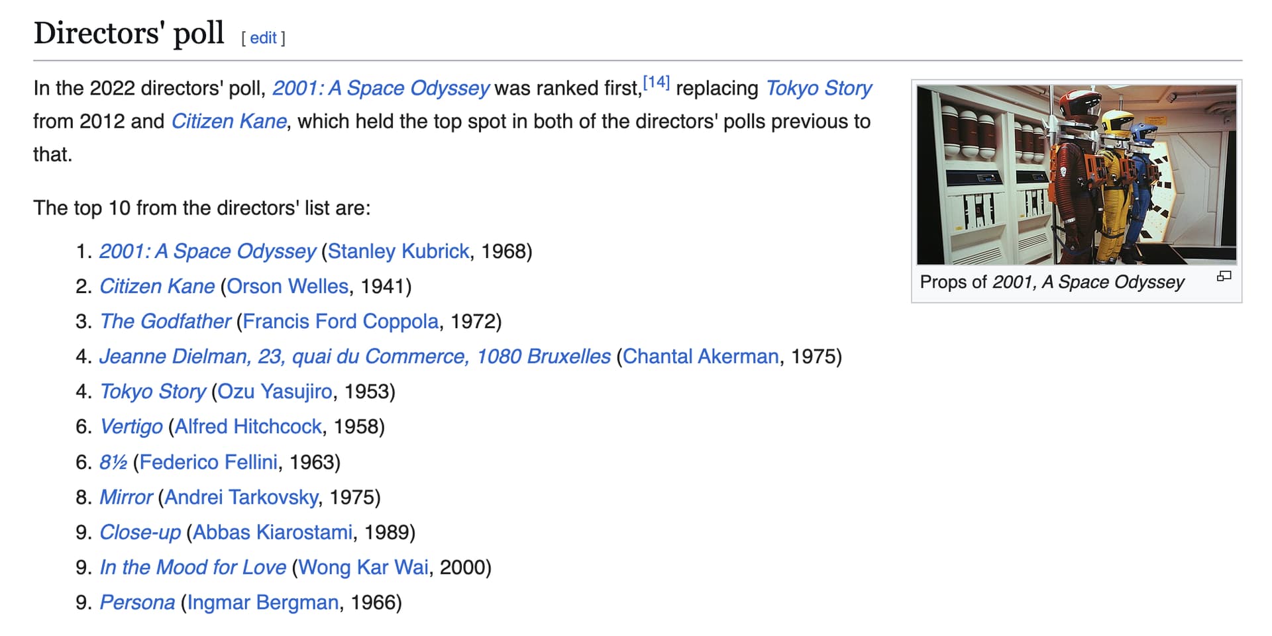Click The Godfather film link

click(x=165, y=322)
